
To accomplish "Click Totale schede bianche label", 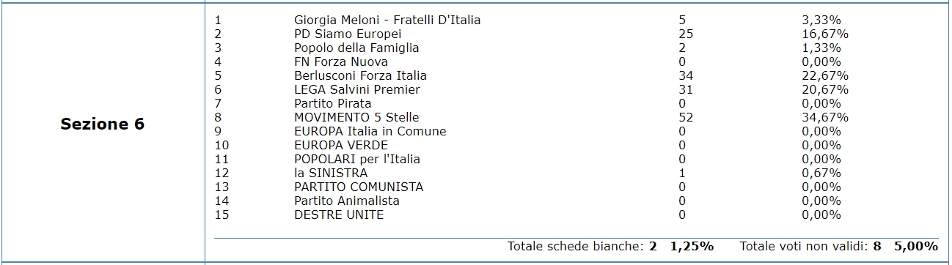I will 576,246.
